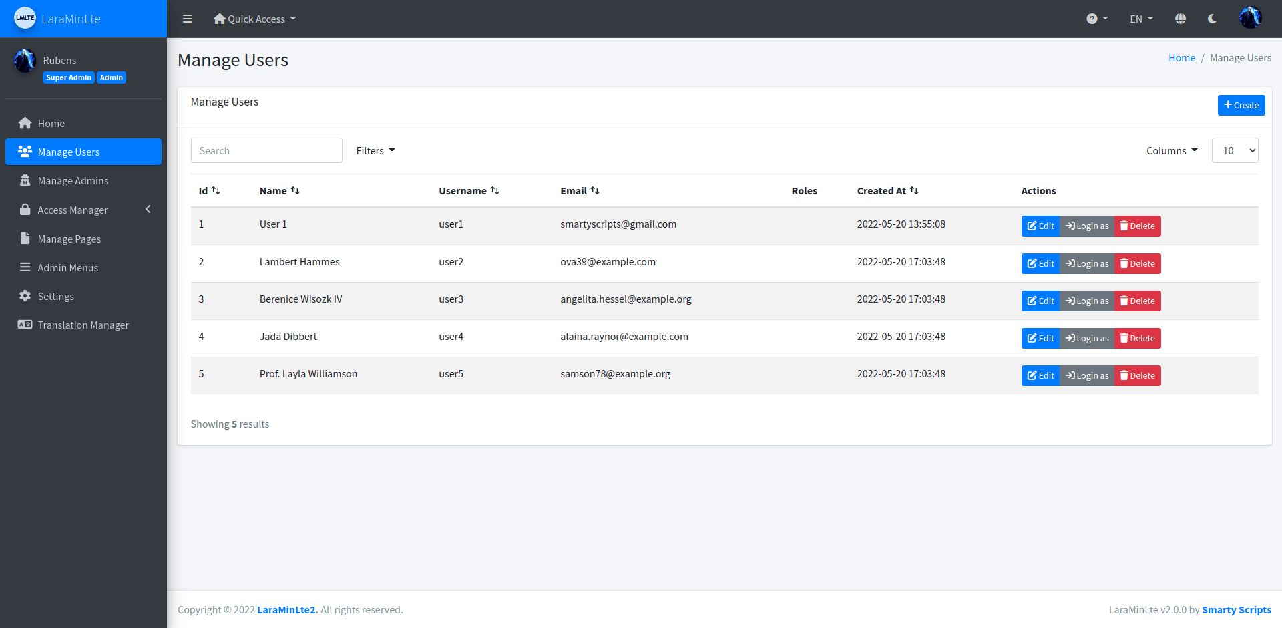Image resolution: width=1282 pixels, height=628 pixels.
Task: Click username user5 cell
Action: point(451,374)
